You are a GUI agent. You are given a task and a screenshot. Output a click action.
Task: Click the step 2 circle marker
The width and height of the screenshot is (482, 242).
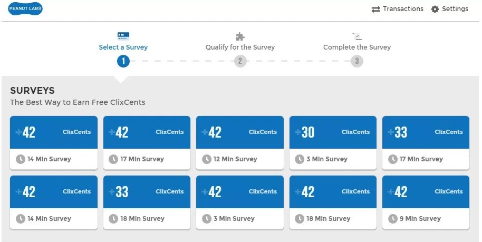coord(240,61)
